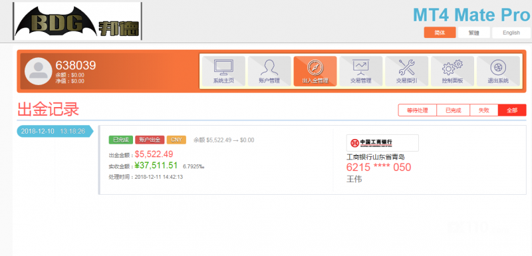Open 控制面板 gears icon
532x256 pixels.
[453, 71]
